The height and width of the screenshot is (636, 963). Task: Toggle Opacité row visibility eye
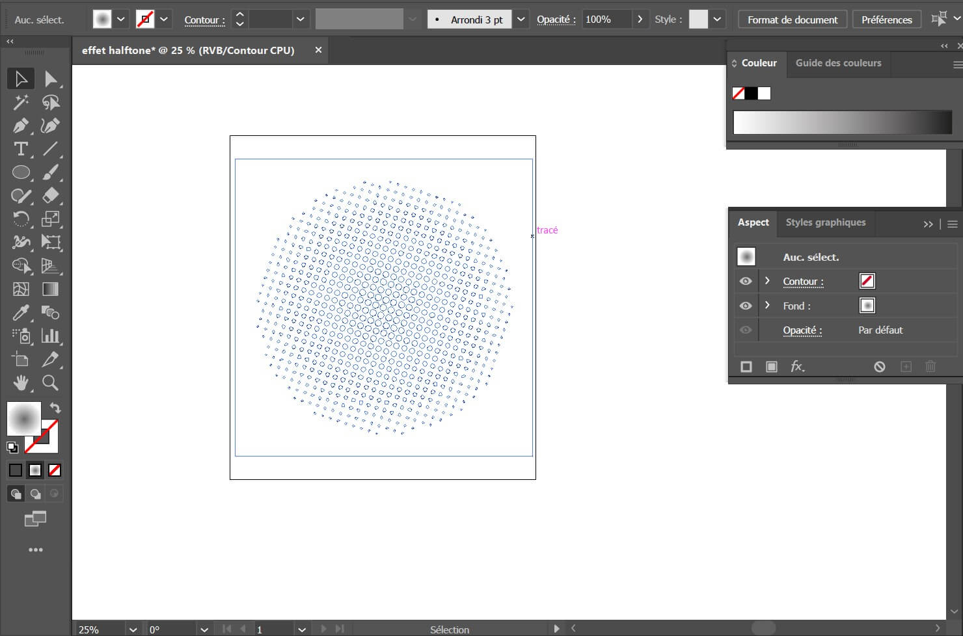(x=746, y=330)
